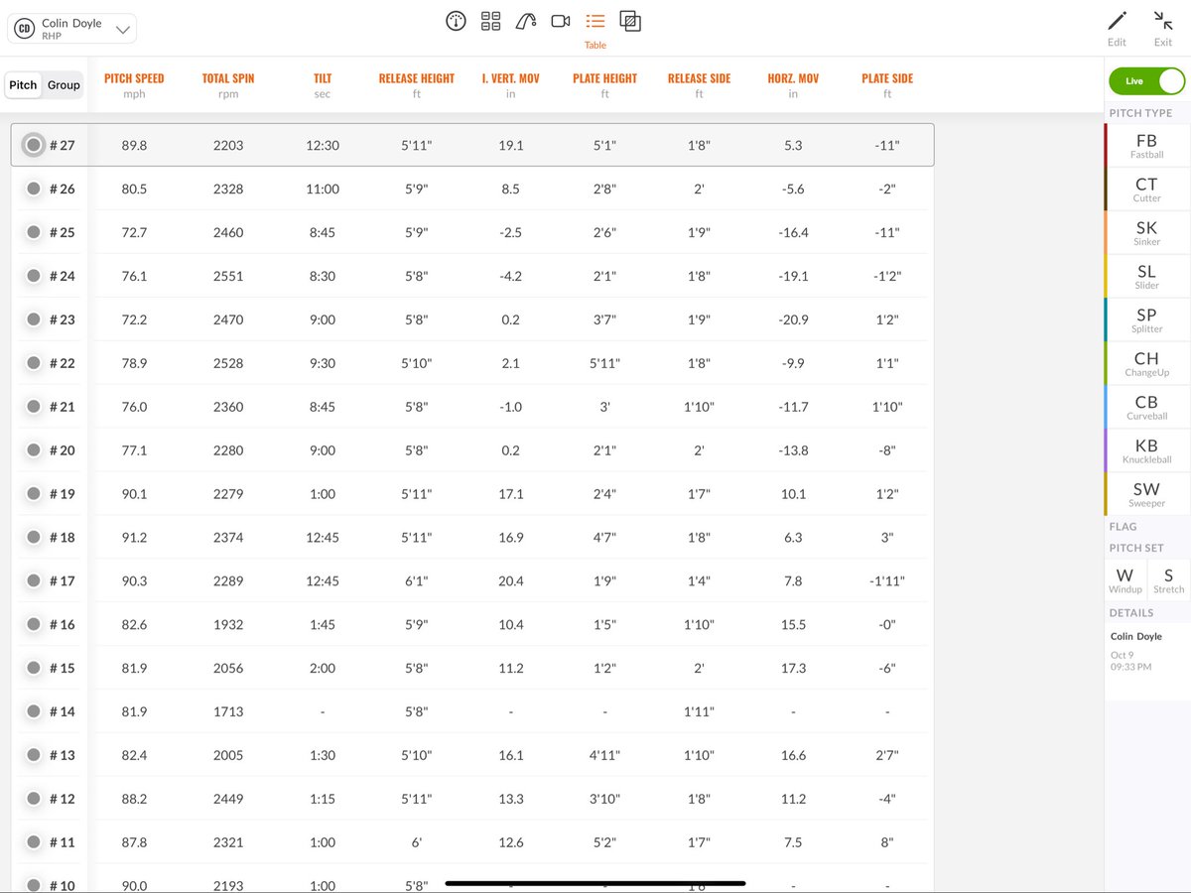The width and height of the screenshot is (1191, 893).
Task: Set pitch set to S Stretch
Action: pos(1168,579)
